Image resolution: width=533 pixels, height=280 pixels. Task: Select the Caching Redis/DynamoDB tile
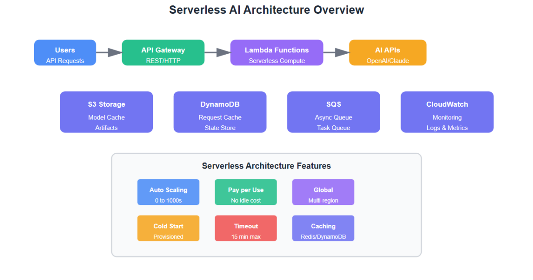(x=323, y=228)
